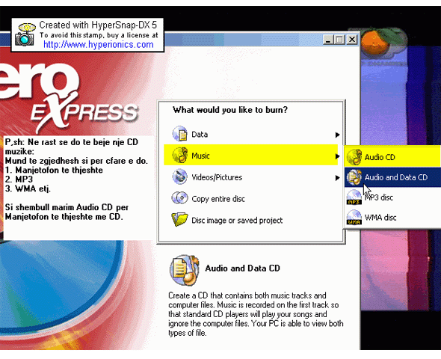This screenshot has height=359, width=441.
Task: Expand the Data submenu arrow
Action: (x=337, y=135)
